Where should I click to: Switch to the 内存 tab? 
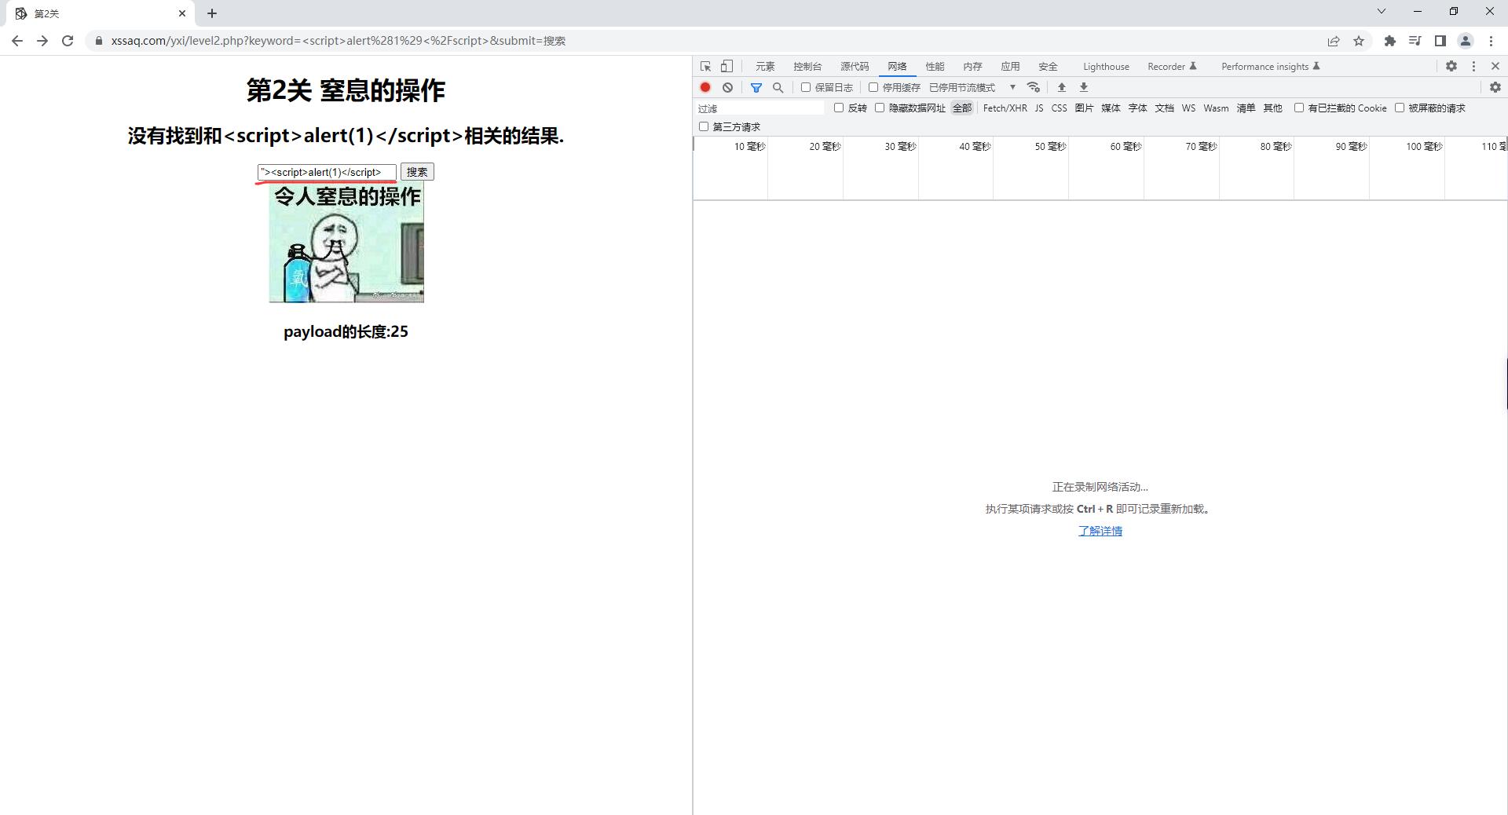972,67
